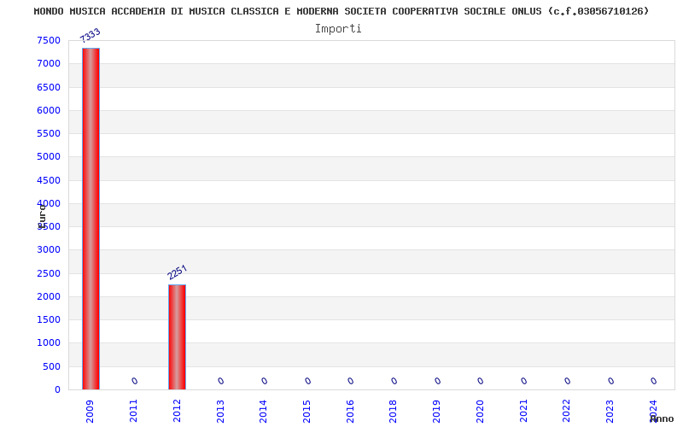Image resolution: width=683 pixels, height=427 pixels.
Task: Click the 6000 y-axis tick label
Action: 49,110
